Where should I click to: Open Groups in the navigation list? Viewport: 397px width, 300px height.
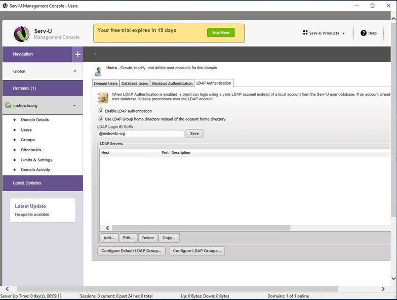coord(28,140)
